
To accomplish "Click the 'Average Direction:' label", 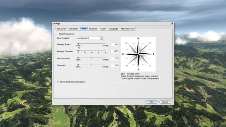I will point(65,52).
